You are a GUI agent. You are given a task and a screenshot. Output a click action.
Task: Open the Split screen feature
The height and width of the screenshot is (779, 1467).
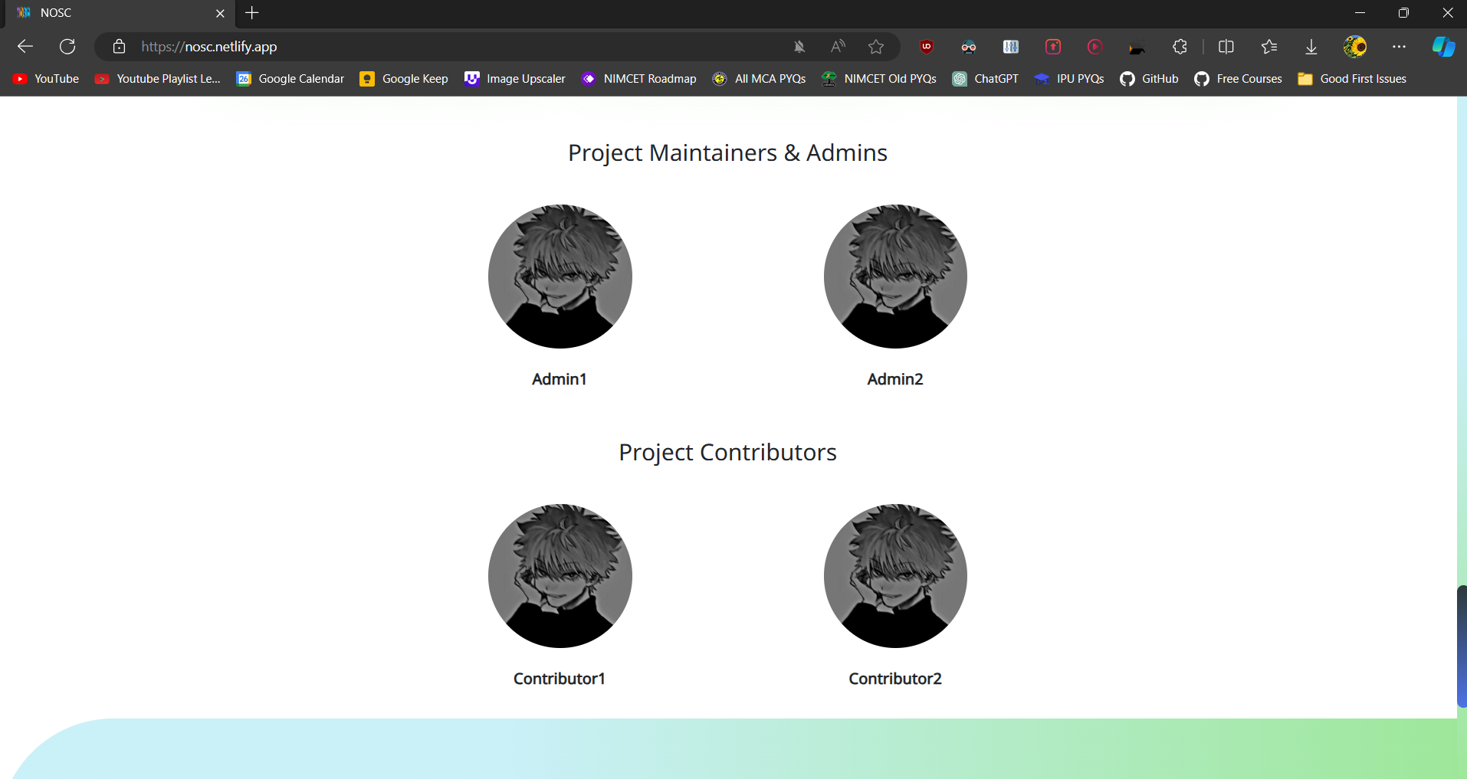[1226, 47]
